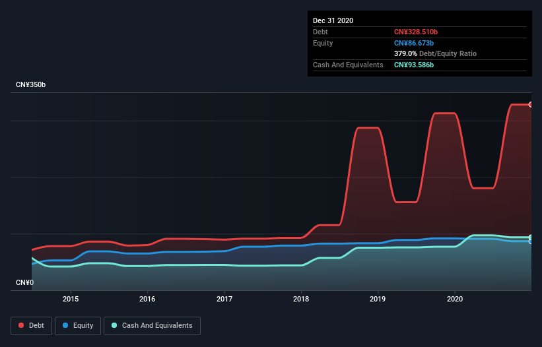Screen dimensions: 542x347
Task: Click the 2018 x-axis label
Action: (301, 299)
